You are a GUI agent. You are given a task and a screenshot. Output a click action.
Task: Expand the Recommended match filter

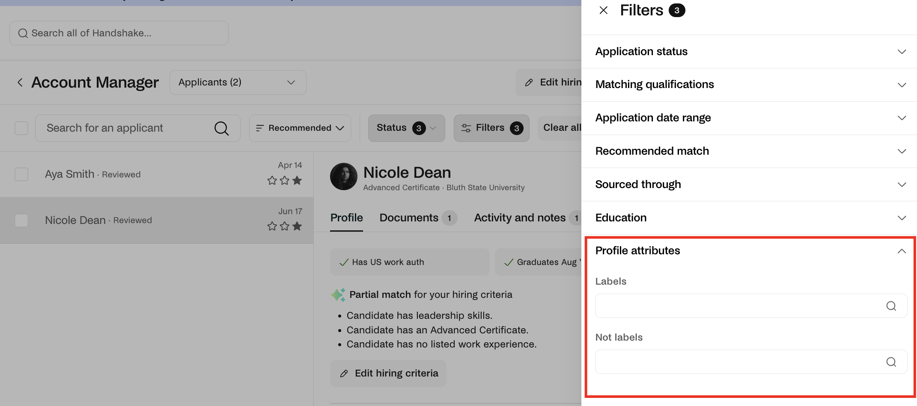pos(749,151)
